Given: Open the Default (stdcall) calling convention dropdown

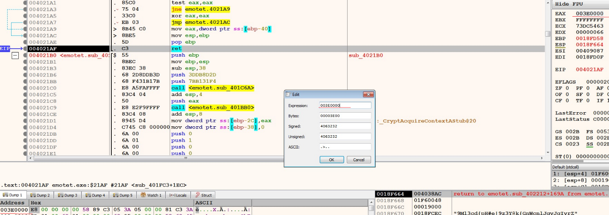Looking at the screenshot, I should tap(580, 167).
